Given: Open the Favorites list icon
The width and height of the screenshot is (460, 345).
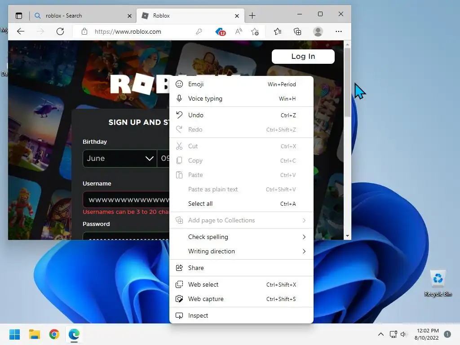Looking at the screenshot, I should 278,31.
